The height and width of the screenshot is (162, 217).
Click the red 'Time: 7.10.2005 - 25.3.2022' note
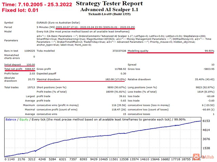(37, 4)
